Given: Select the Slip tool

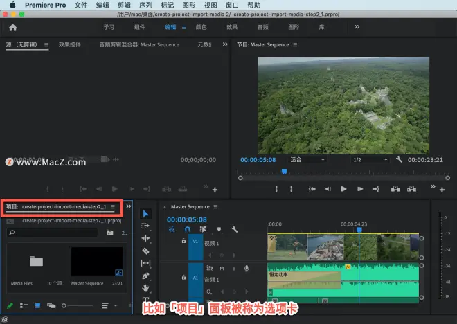Looking at the screenshot, I should point(145,263).
